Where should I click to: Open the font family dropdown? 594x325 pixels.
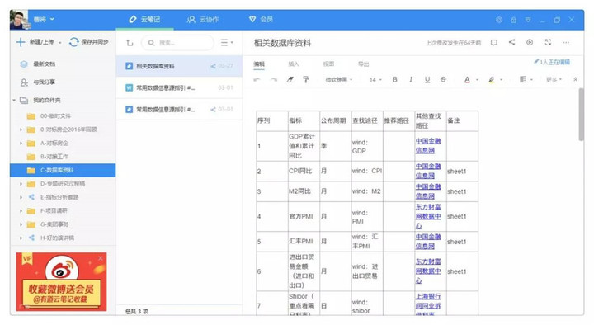click(339, 79)
